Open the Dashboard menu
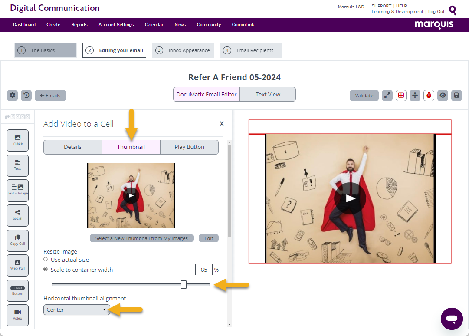Image resolution: width=469 pixels, height=336 pixels. [24, 25]
